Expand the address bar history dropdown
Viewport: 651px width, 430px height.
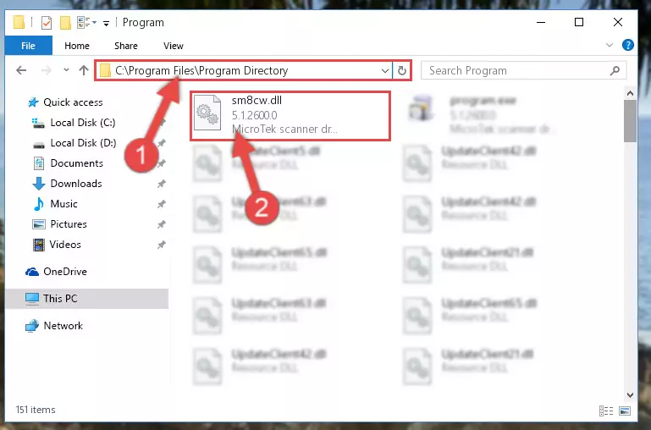385,70
